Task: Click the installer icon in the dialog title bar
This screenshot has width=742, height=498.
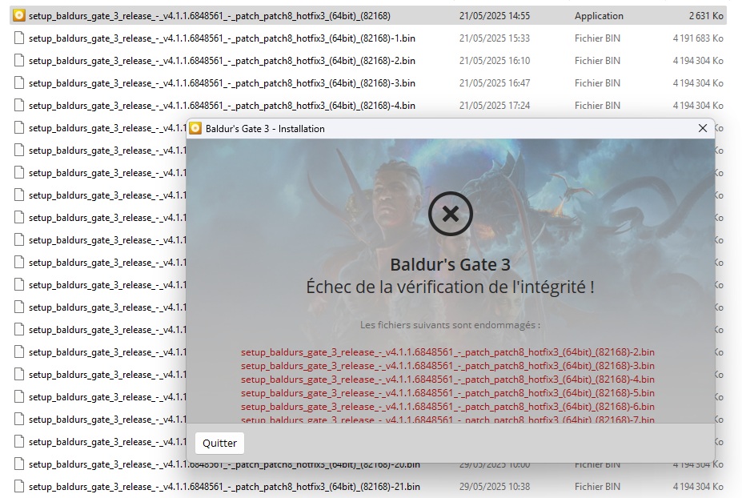Action: [x=195, y=128]
